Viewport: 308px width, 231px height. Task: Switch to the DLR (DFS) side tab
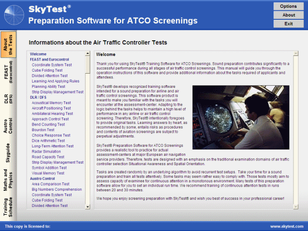click(8, 99)
